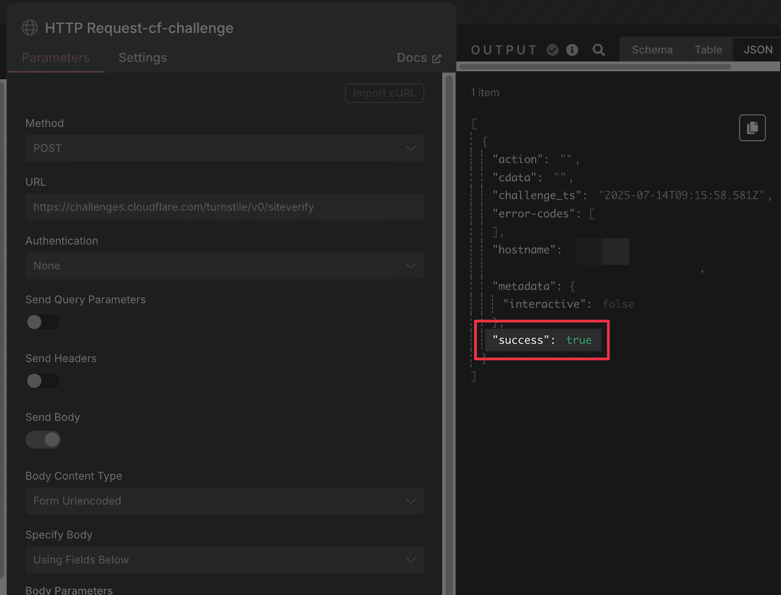Image resolution: width=781 pixels, height=595 pixels.
Task: Switch output view to the Table tab
Action: 708,50
